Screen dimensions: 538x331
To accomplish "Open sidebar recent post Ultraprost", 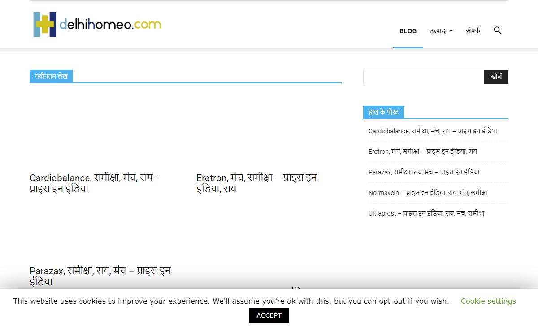I will (426, 213).
